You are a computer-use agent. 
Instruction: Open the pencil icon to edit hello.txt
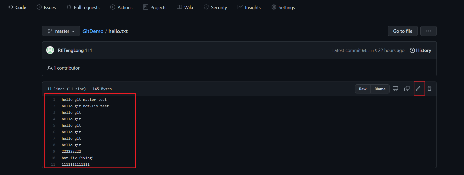point(418,88)
